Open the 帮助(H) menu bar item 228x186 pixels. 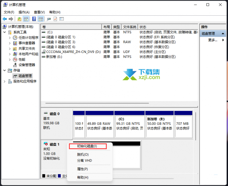[x=55, y=12]
